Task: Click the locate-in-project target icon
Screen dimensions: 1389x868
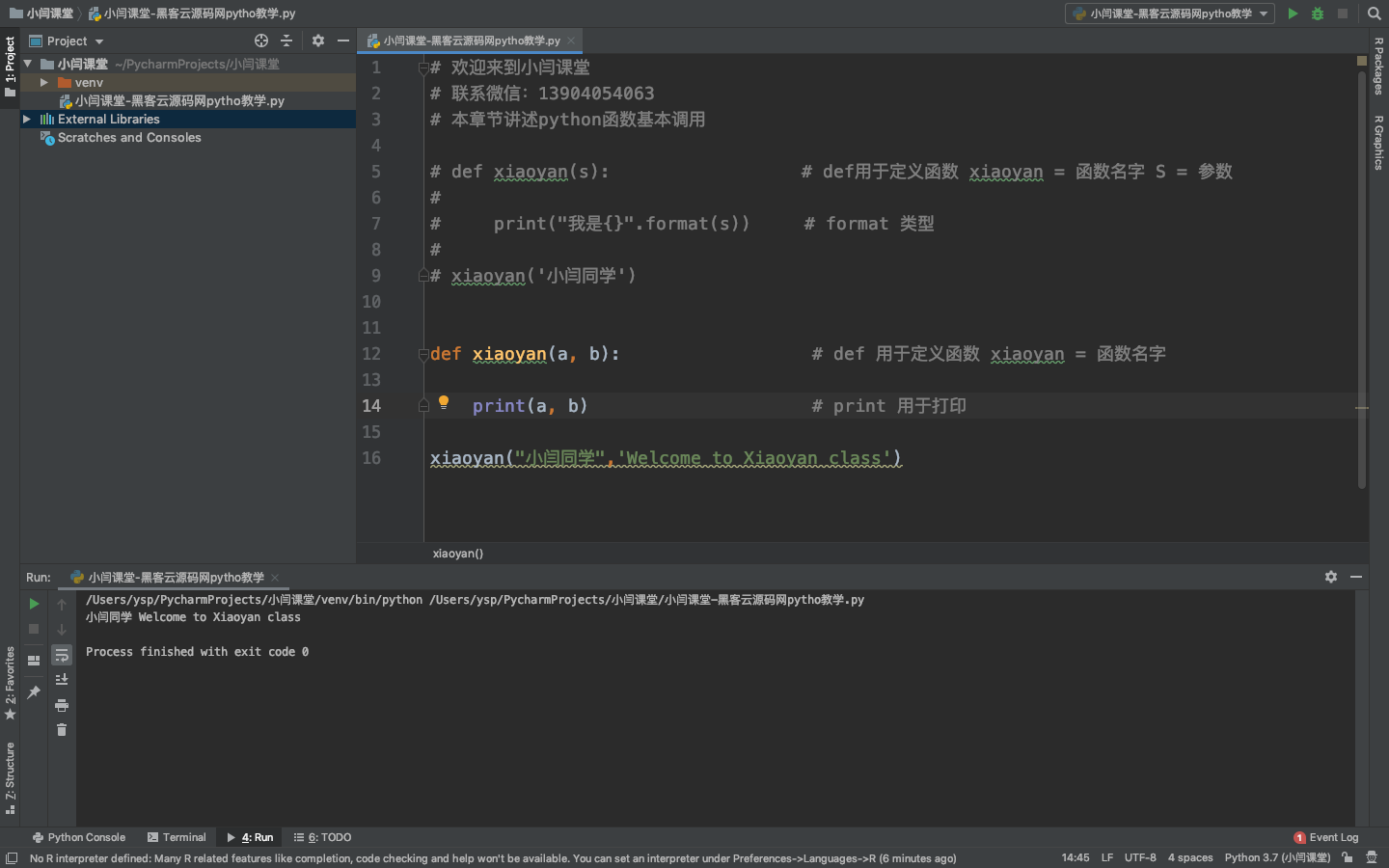Action: pos(261,41)
